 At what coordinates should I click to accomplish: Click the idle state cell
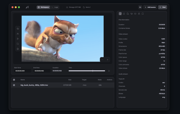coord(100,85)
